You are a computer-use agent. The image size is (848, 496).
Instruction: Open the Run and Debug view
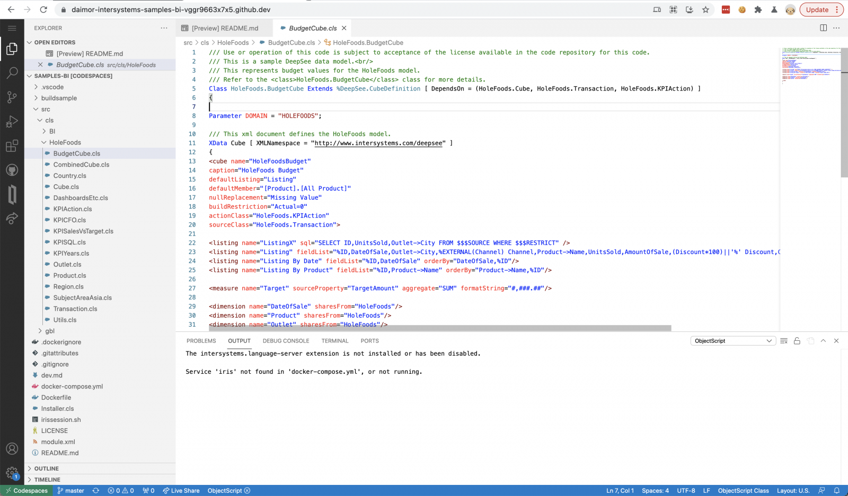tap(12, 122)
